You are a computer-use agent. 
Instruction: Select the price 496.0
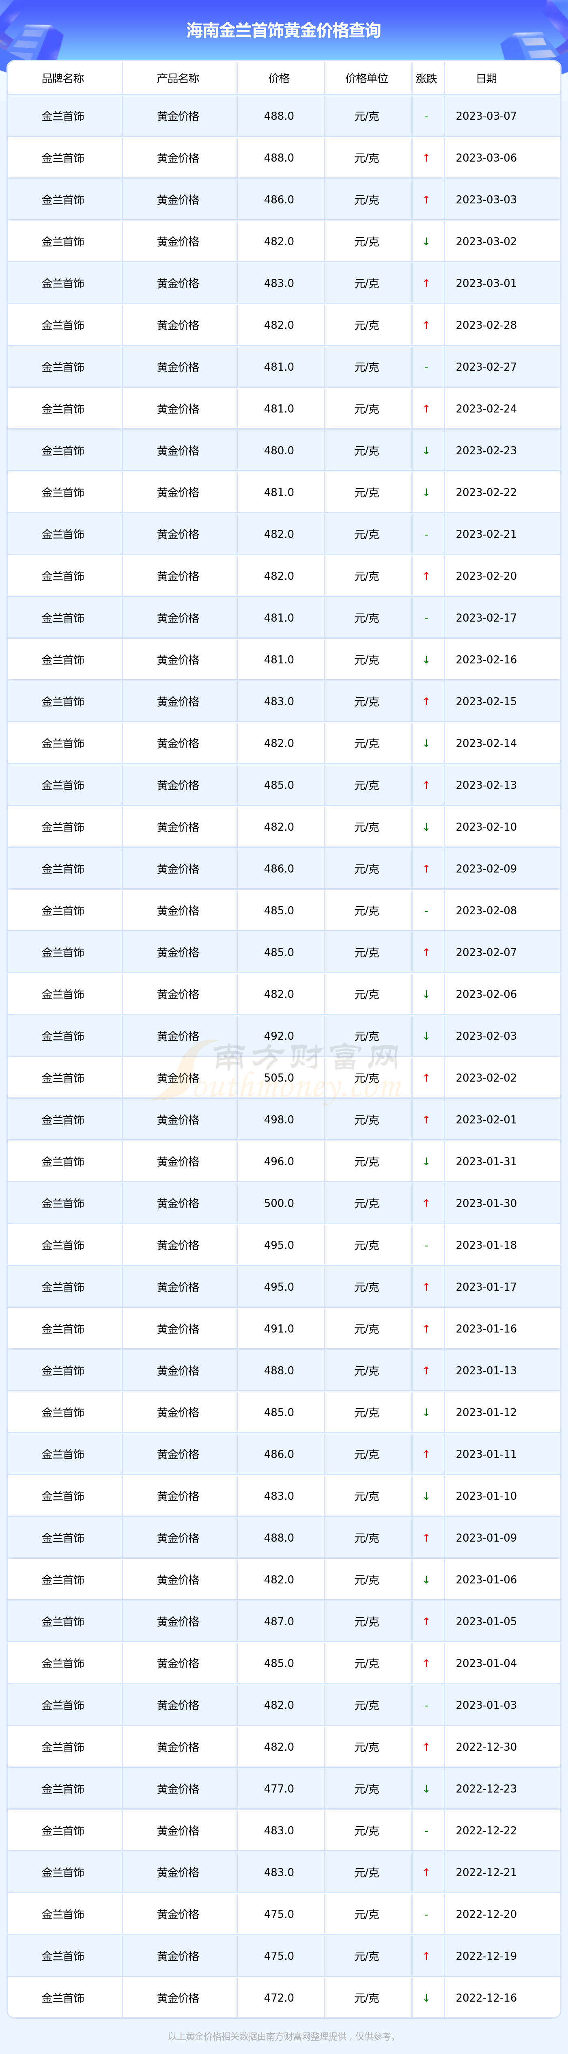(x=279, y=1162)
